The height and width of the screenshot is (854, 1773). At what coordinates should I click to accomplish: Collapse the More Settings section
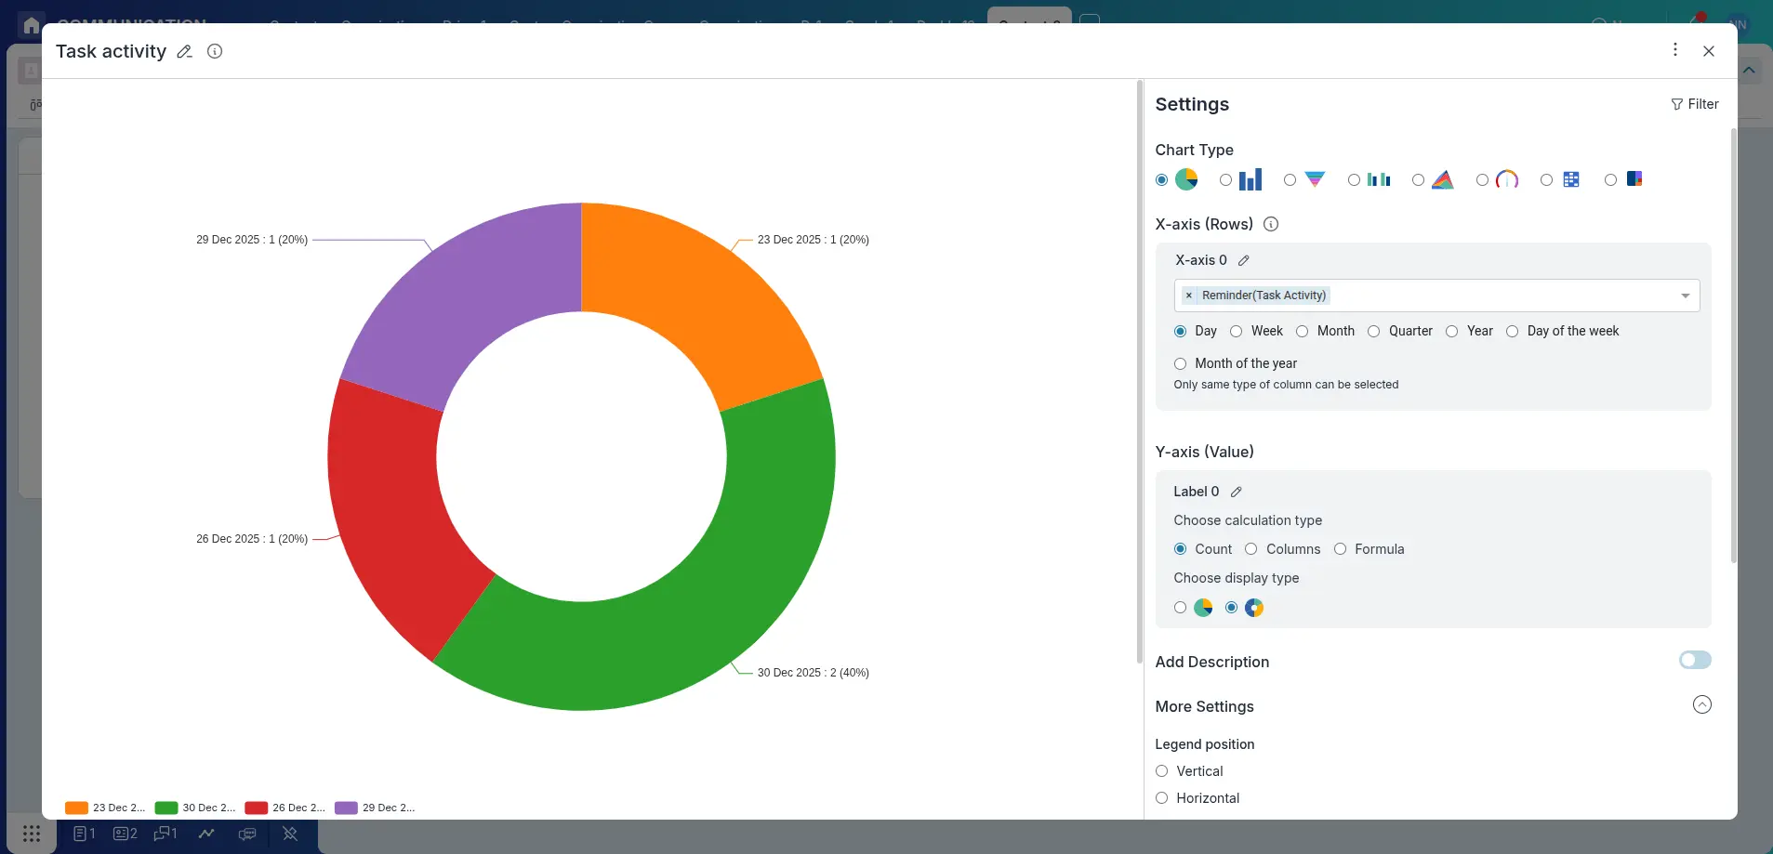click(x=1701, y=704)
